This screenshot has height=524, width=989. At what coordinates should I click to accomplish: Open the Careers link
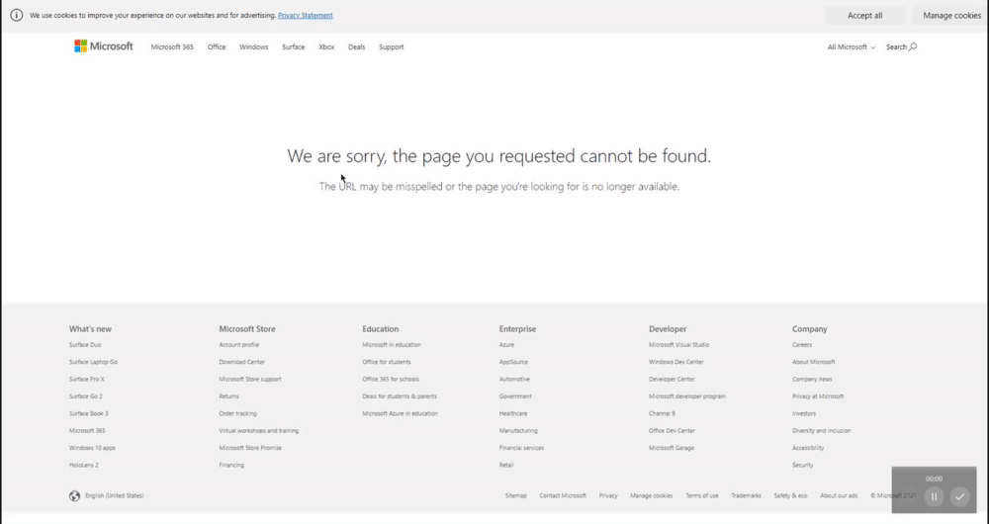[x=802, y=345]
